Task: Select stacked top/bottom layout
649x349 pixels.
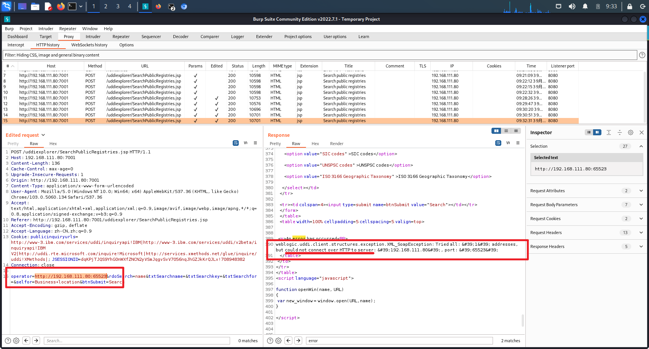Action: click(x=506, y=131)
